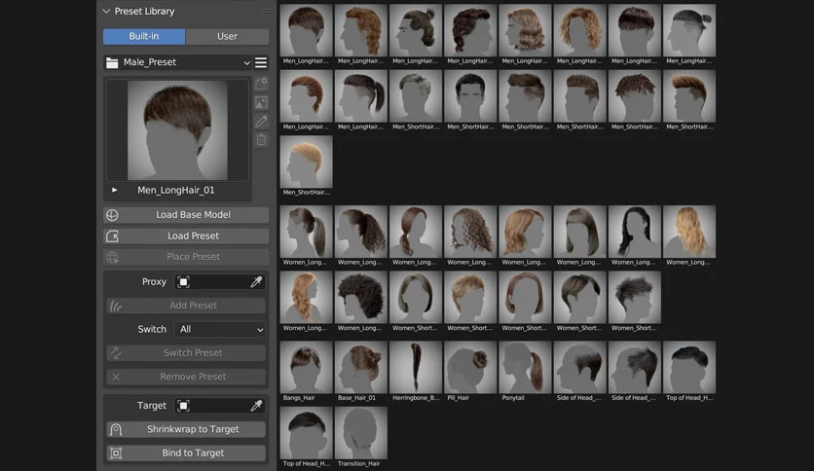Screen dimensions: 814x471
Task: Select the Pill_Hair thumbnail
Action: pyautogui.click(x=470, y=367)
